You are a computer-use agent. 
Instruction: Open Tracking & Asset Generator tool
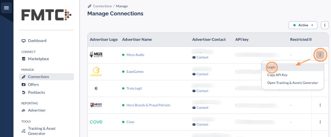click(x=42, y=131)
